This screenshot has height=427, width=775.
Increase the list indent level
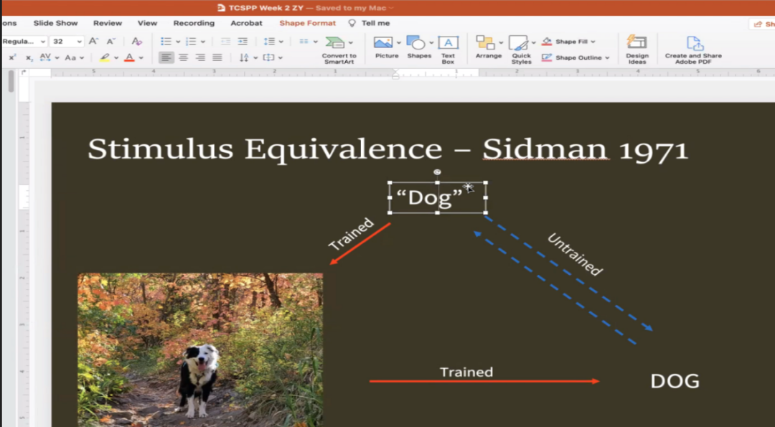(x=243, y=42)
